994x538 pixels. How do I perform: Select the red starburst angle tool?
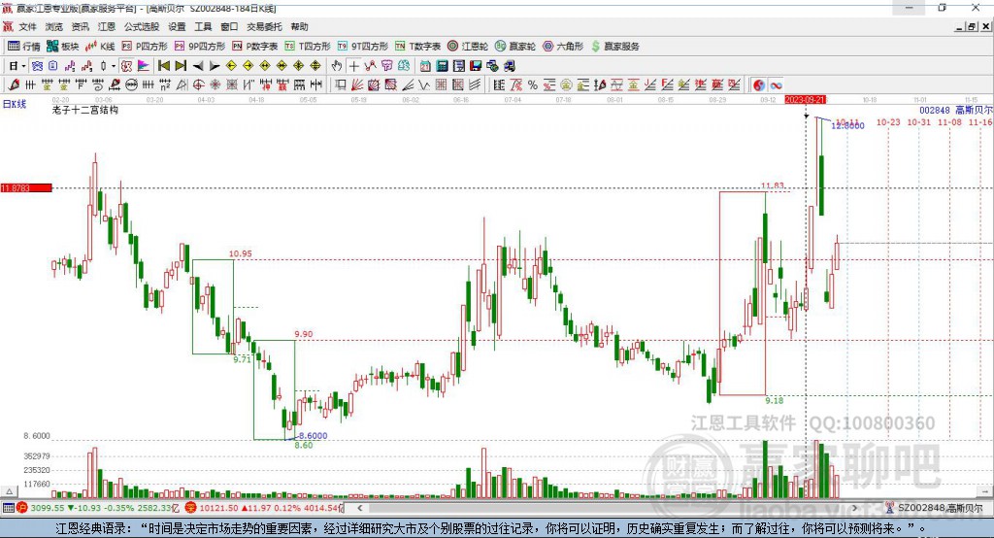pyautogui.click(x=215, y=85)
